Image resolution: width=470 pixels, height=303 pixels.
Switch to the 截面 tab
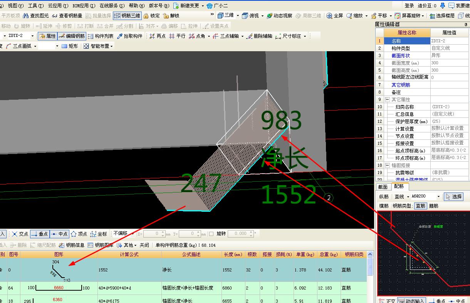click(x=383, y=187)
